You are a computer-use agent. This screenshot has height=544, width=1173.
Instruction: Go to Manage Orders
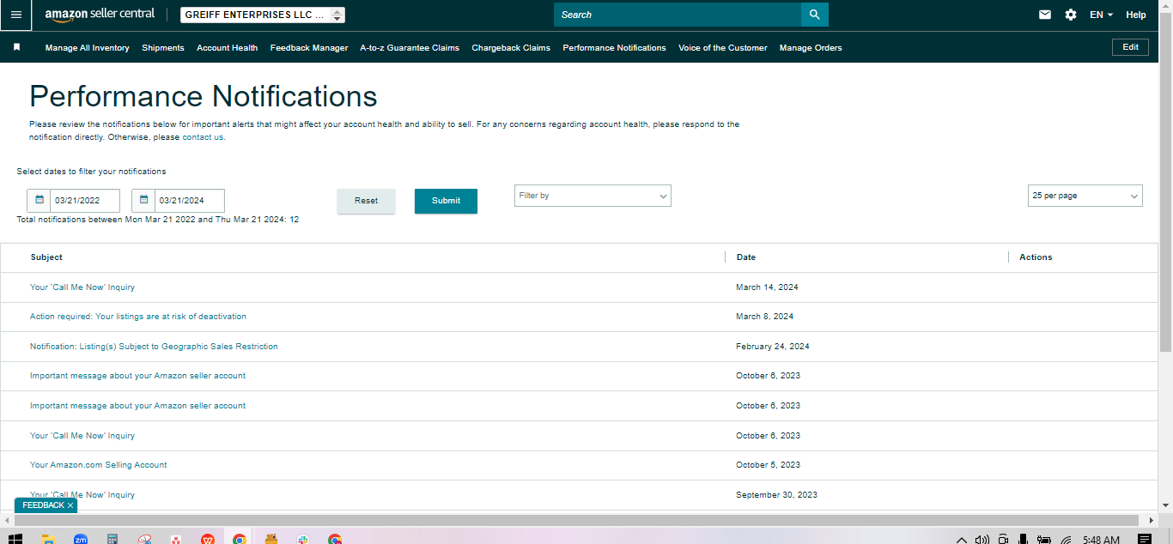click(811, 48)
